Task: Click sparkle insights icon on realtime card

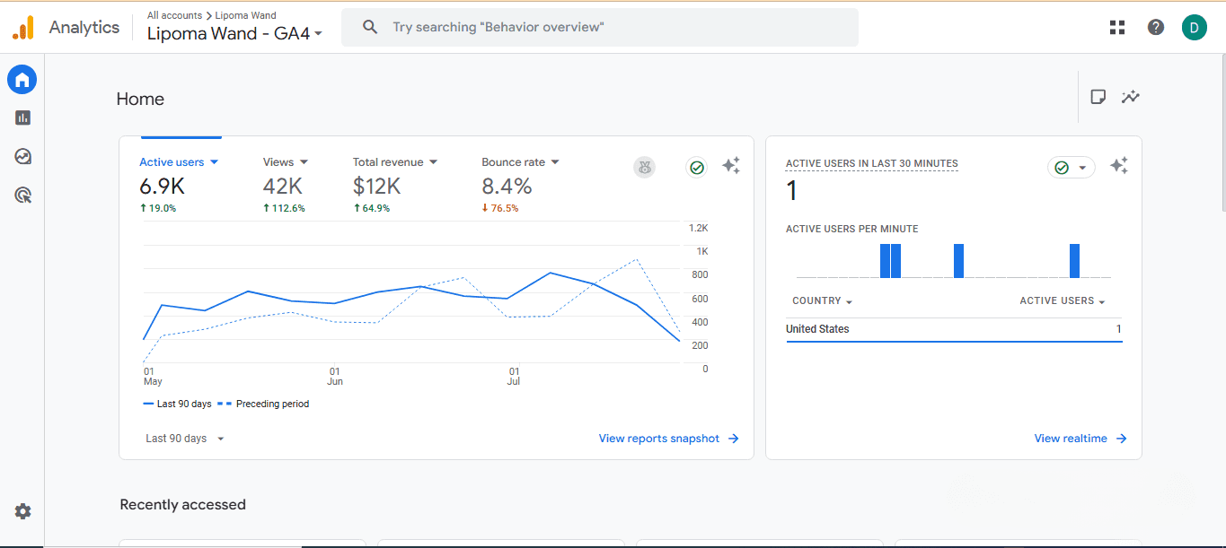Action: (1119, 166)
